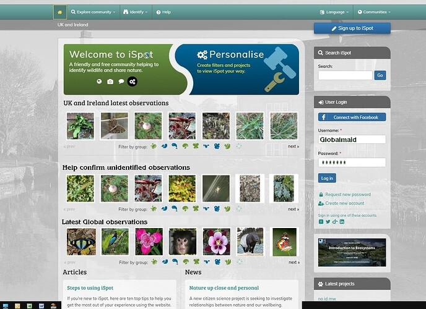Open the moth thumbnail in UK latest observations
This screenshot has height=309, width=426.
115,126
